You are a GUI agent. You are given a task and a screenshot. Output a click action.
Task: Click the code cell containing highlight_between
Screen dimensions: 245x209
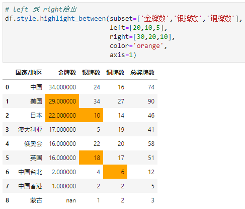click(124, 32)
